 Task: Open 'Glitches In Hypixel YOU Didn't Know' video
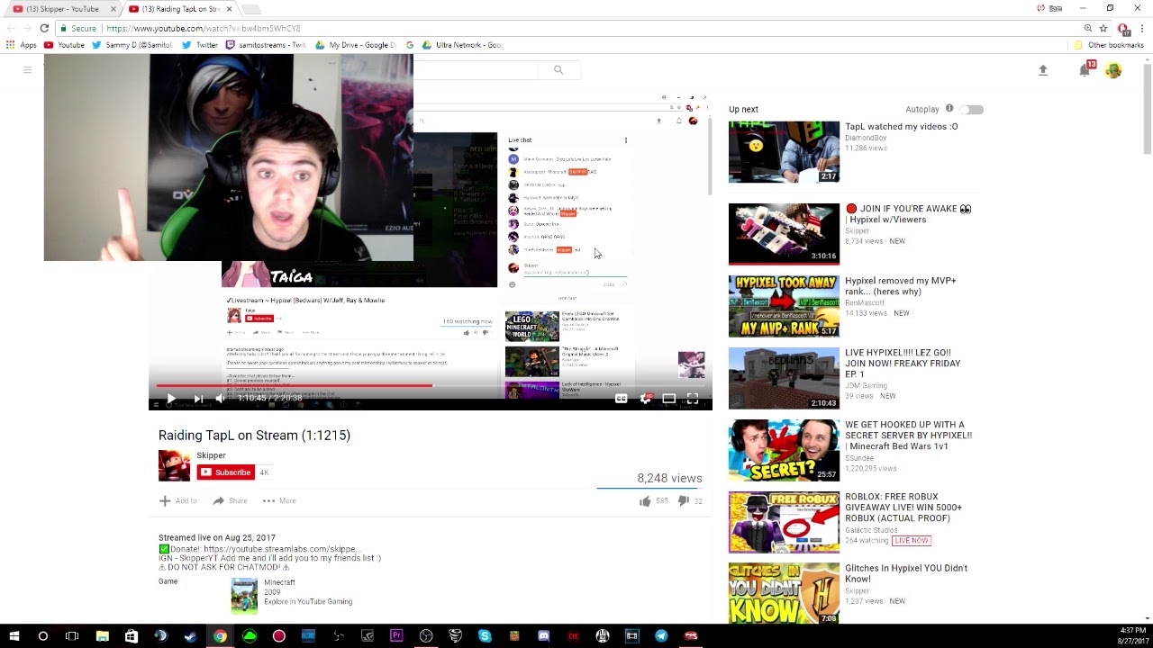pyautogui.click(x=906, y=573)
